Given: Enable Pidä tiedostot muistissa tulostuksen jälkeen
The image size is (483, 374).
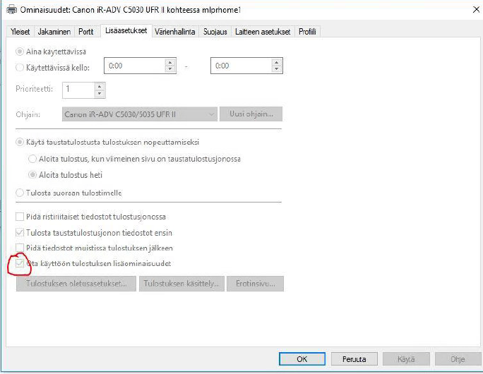Looking at the screenshot, I should 20,248.
